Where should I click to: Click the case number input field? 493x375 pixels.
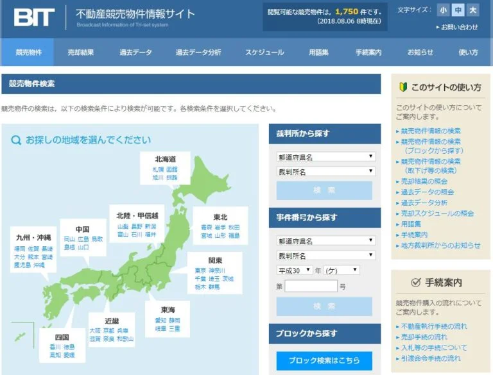coord(311,286)
